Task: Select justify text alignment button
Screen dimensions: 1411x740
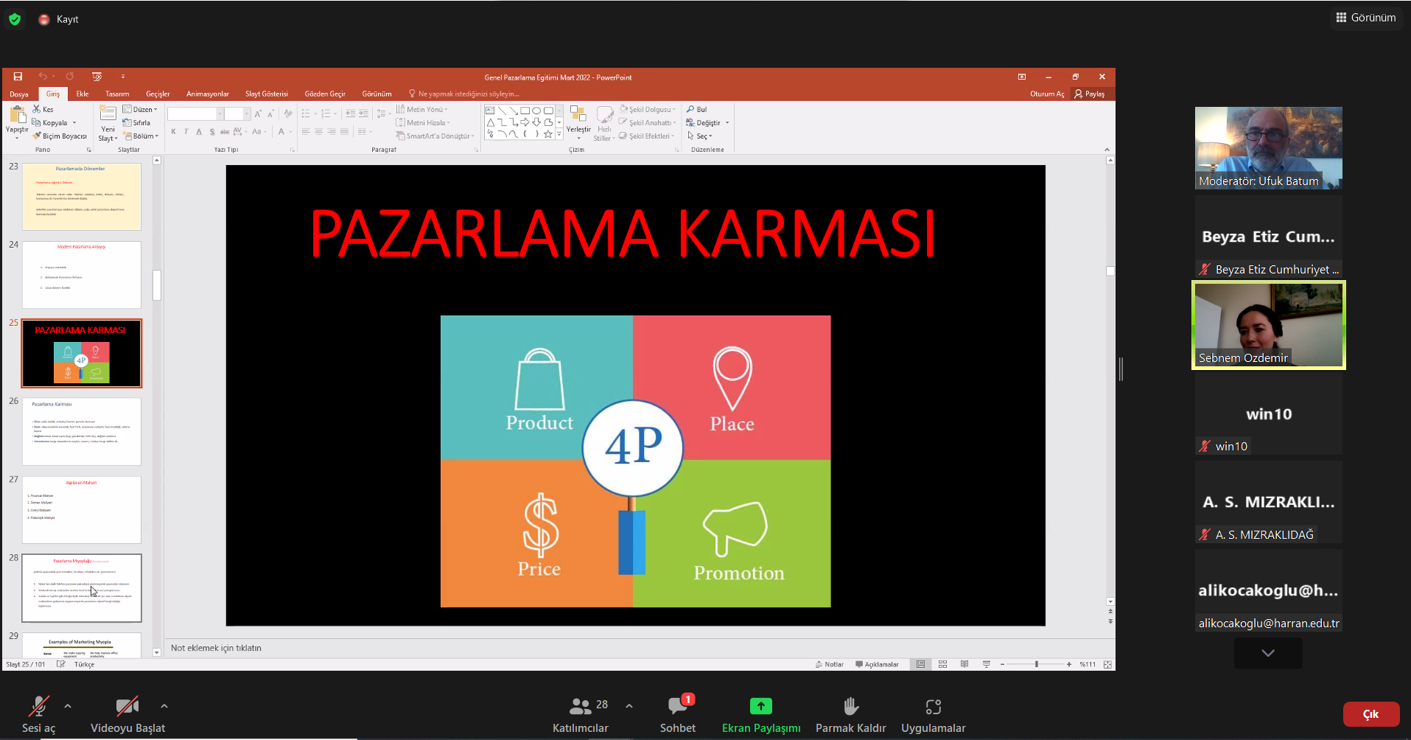Action: (345, 132)
